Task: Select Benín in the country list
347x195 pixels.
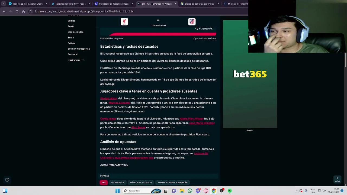Action: [70, 27]
